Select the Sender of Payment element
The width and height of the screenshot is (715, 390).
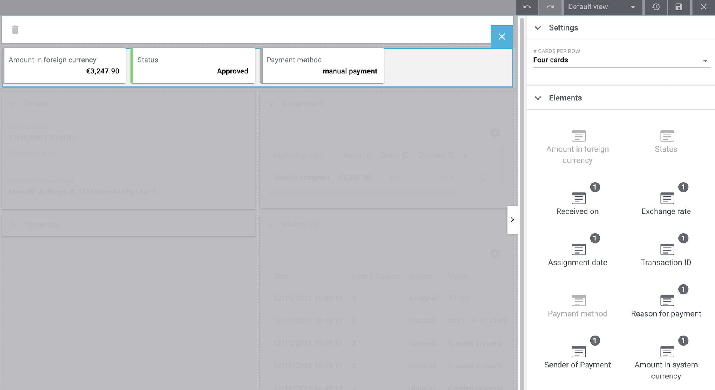click(578, 352)
